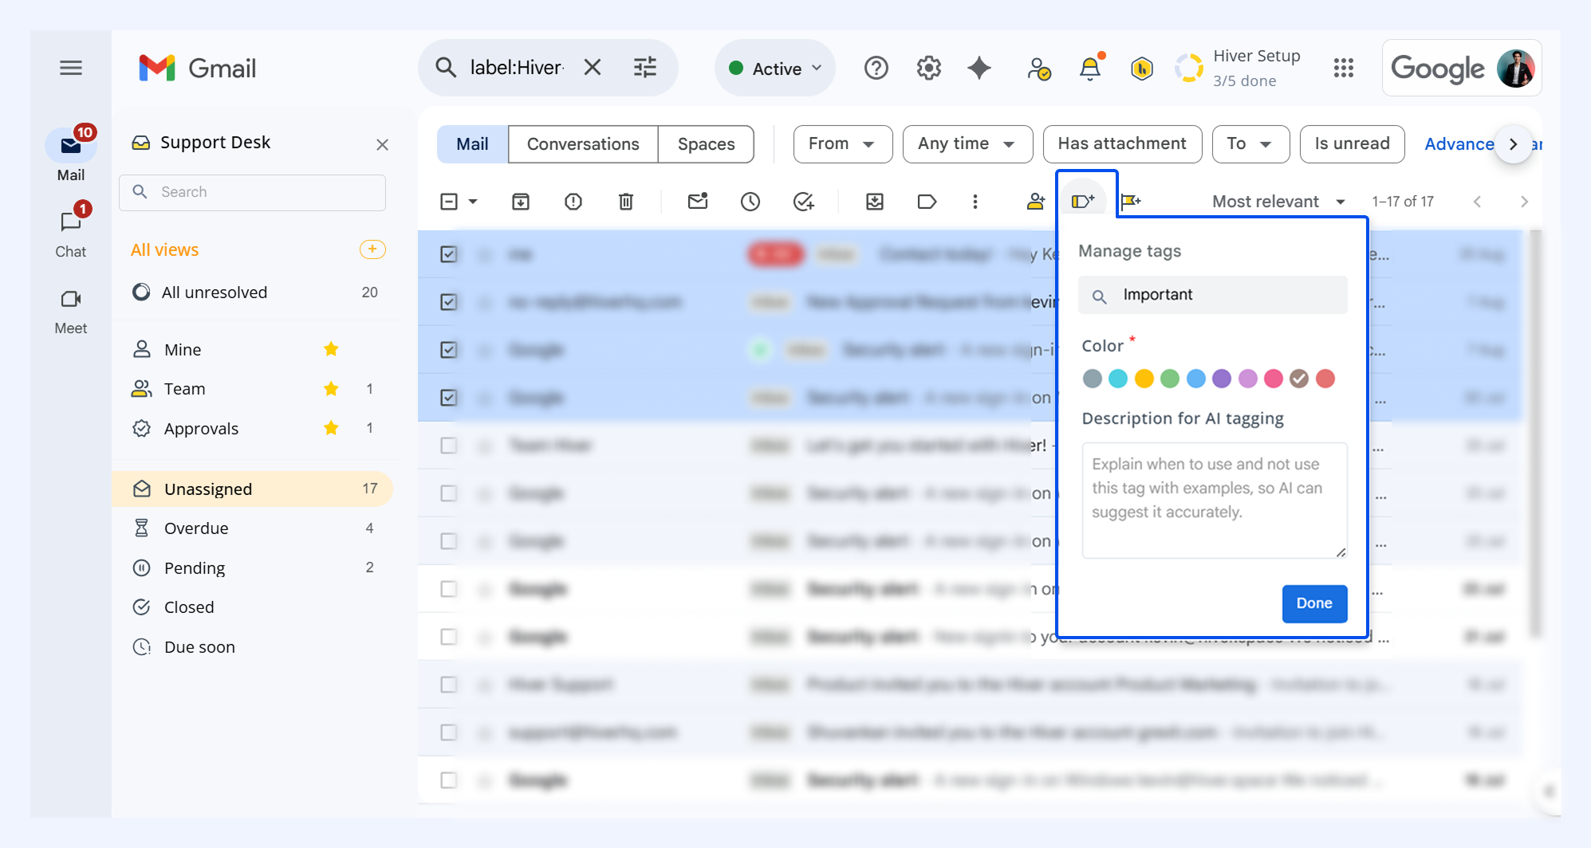Click the Done button in Manage tags
This screenshot has height=848, width=1591.
coord(1314,603)
